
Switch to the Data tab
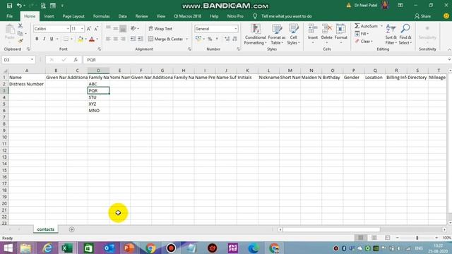[122, 16]
